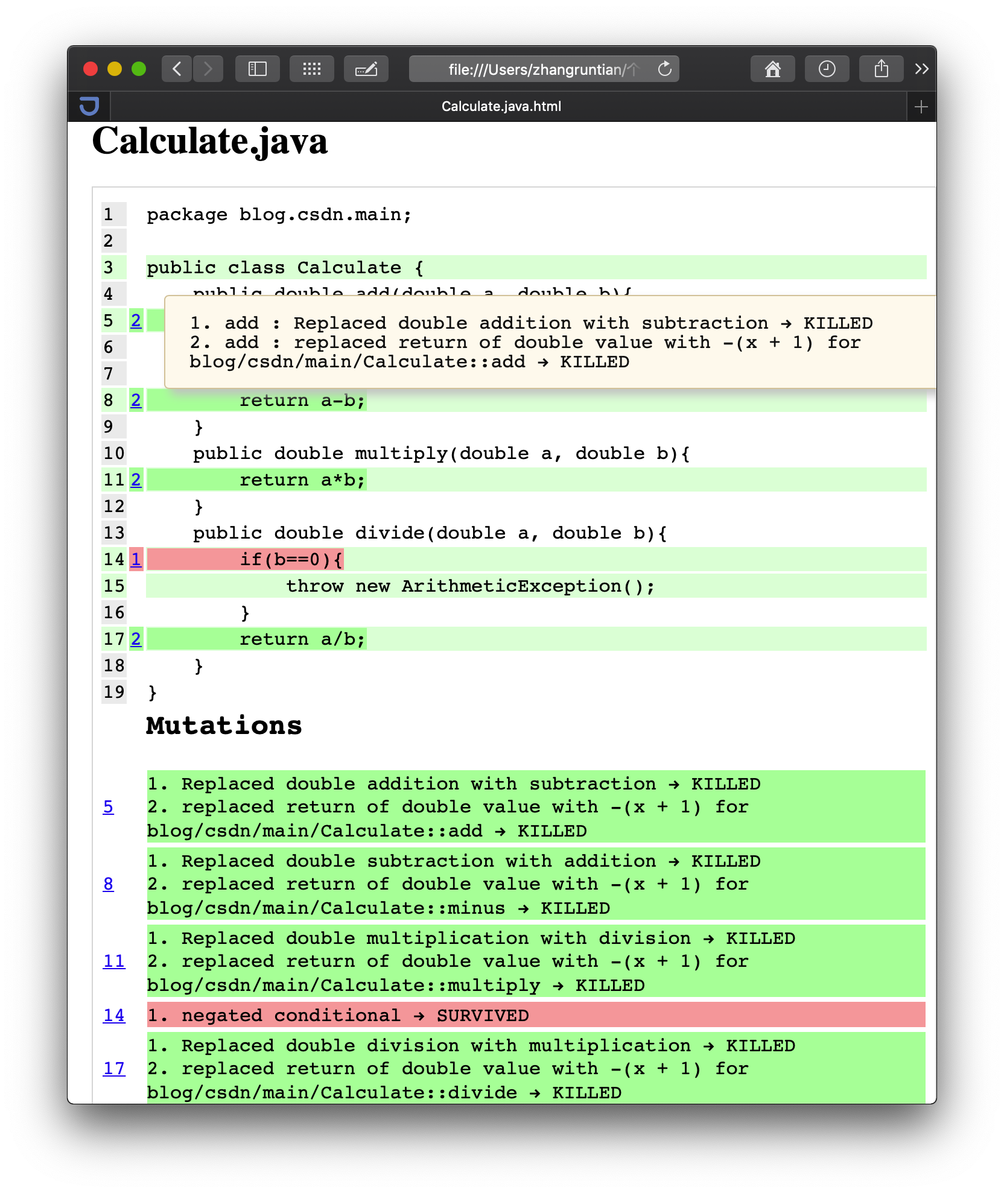This screenshot has height=1193, width=1004.
Task: Jump to line 11 from Mutations list
Action: 114,961
